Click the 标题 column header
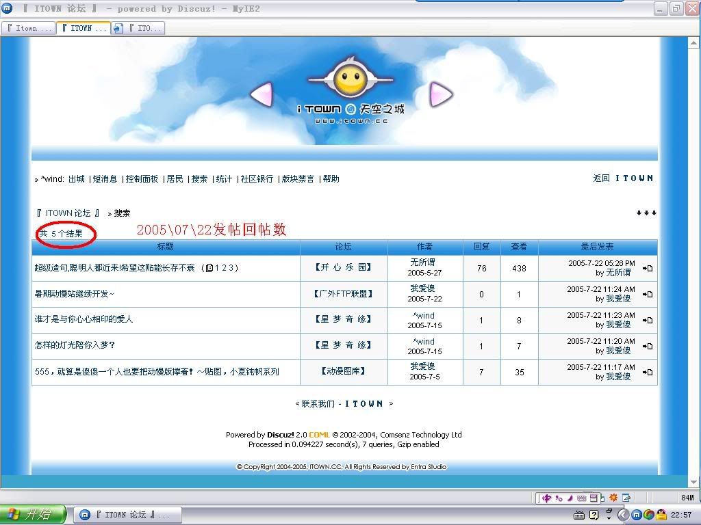Screen dimensions: 701x525 point(166,246)
